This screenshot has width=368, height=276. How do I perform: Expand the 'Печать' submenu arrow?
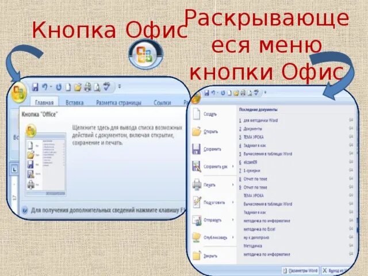coord(233,185)
